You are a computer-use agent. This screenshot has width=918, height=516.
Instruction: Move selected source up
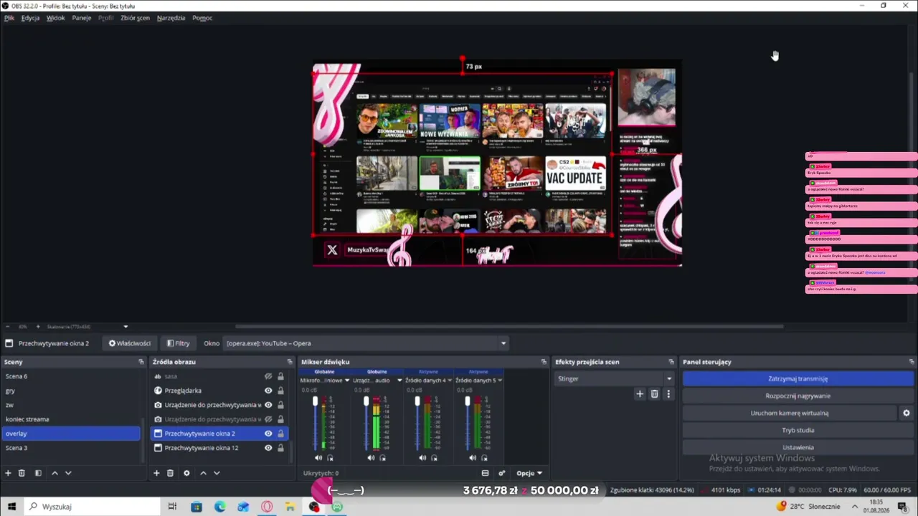(x=203, y=473)
